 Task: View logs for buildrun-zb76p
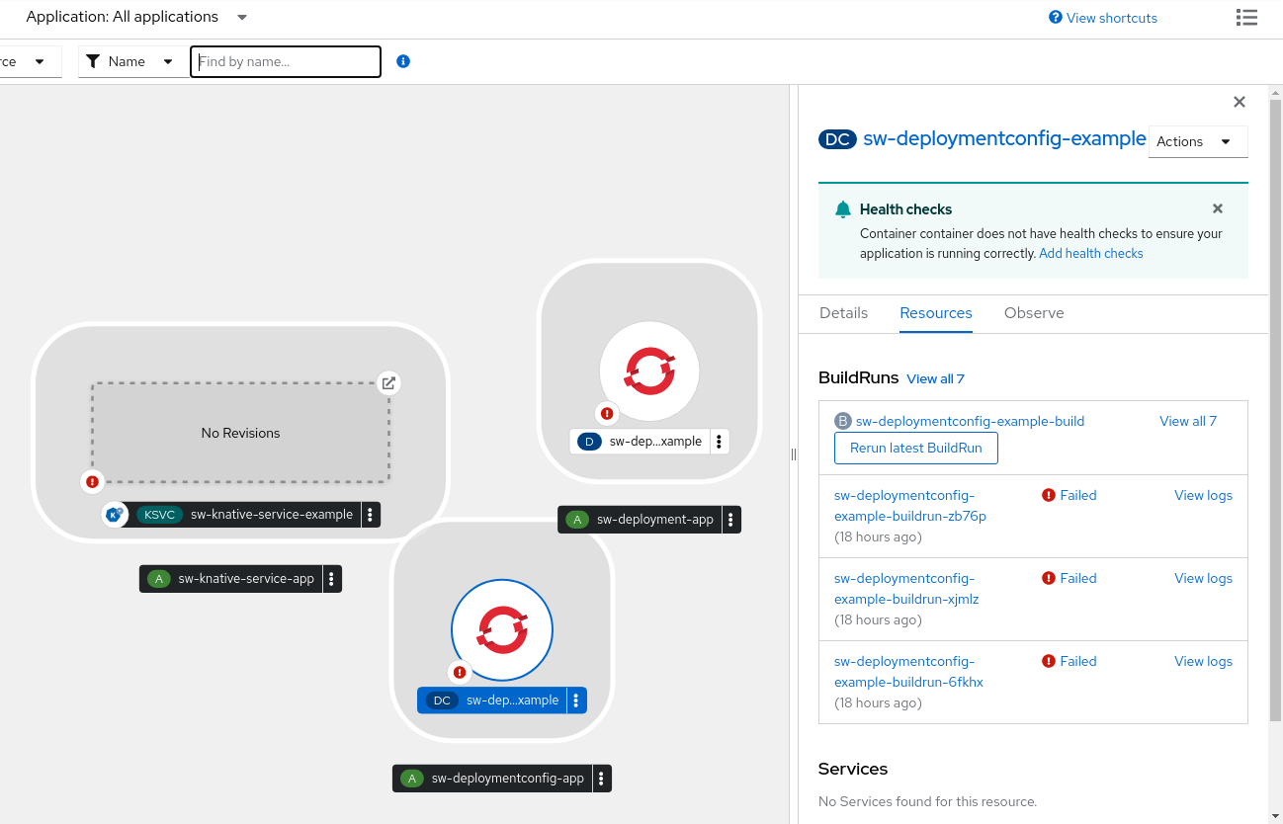1203,495
